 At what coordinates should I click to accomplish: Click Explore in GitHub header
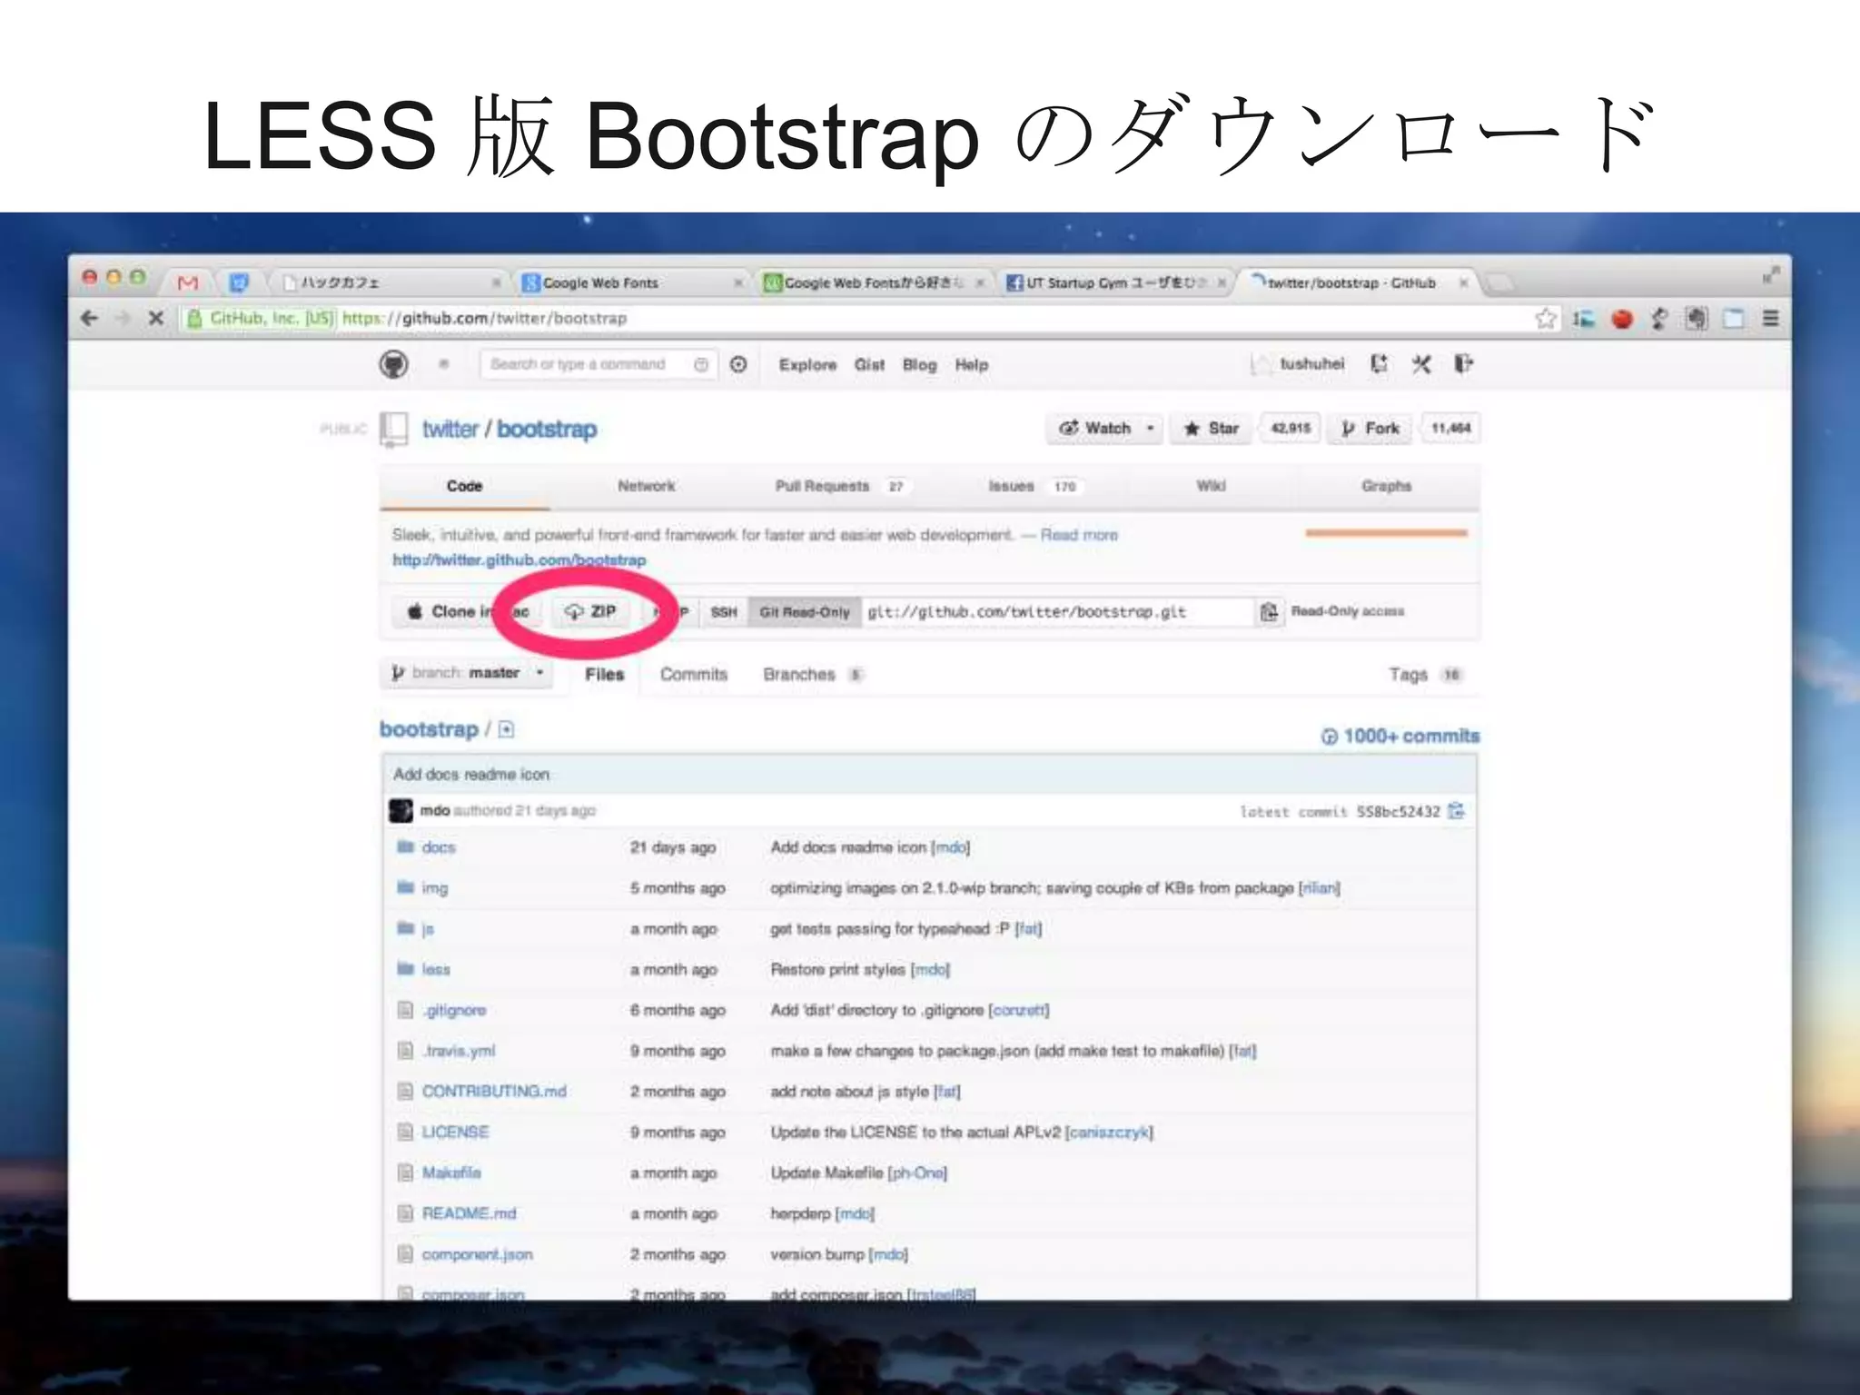pos(807,364)
